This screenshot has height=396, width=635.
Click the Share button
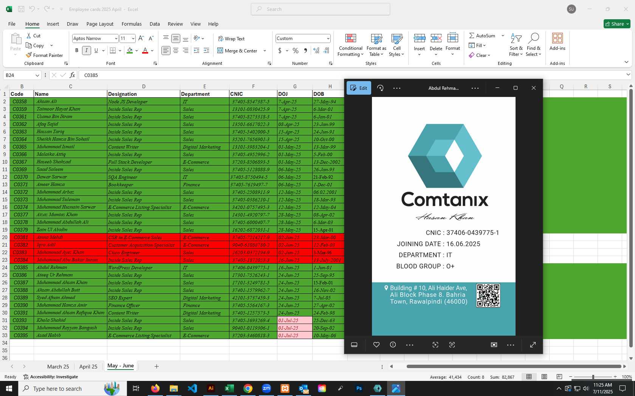[617, 24]
